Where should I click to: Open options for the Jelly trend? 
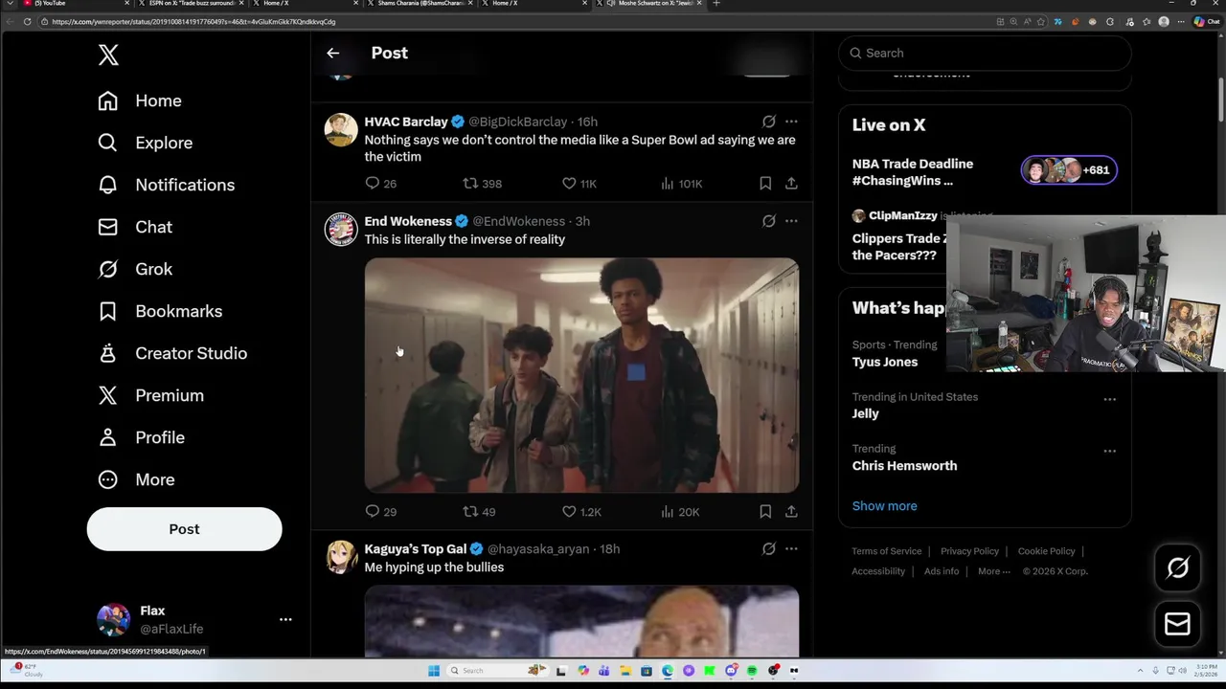pyautogui.click(x=1109, y=399)
